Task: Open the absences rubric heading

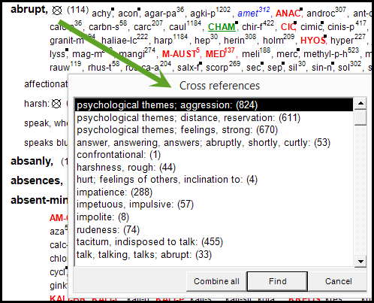Action: point(37,180)
